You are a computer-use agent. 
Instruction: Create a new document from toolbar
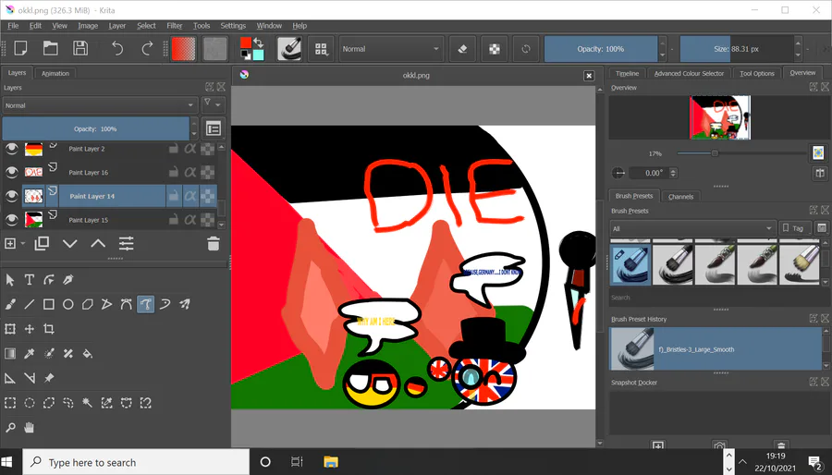(20, 48)
